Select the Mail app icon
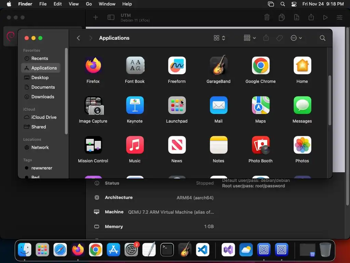Viewport: 350px width, 263px height. pyautogui.click(x=218, y=105)
